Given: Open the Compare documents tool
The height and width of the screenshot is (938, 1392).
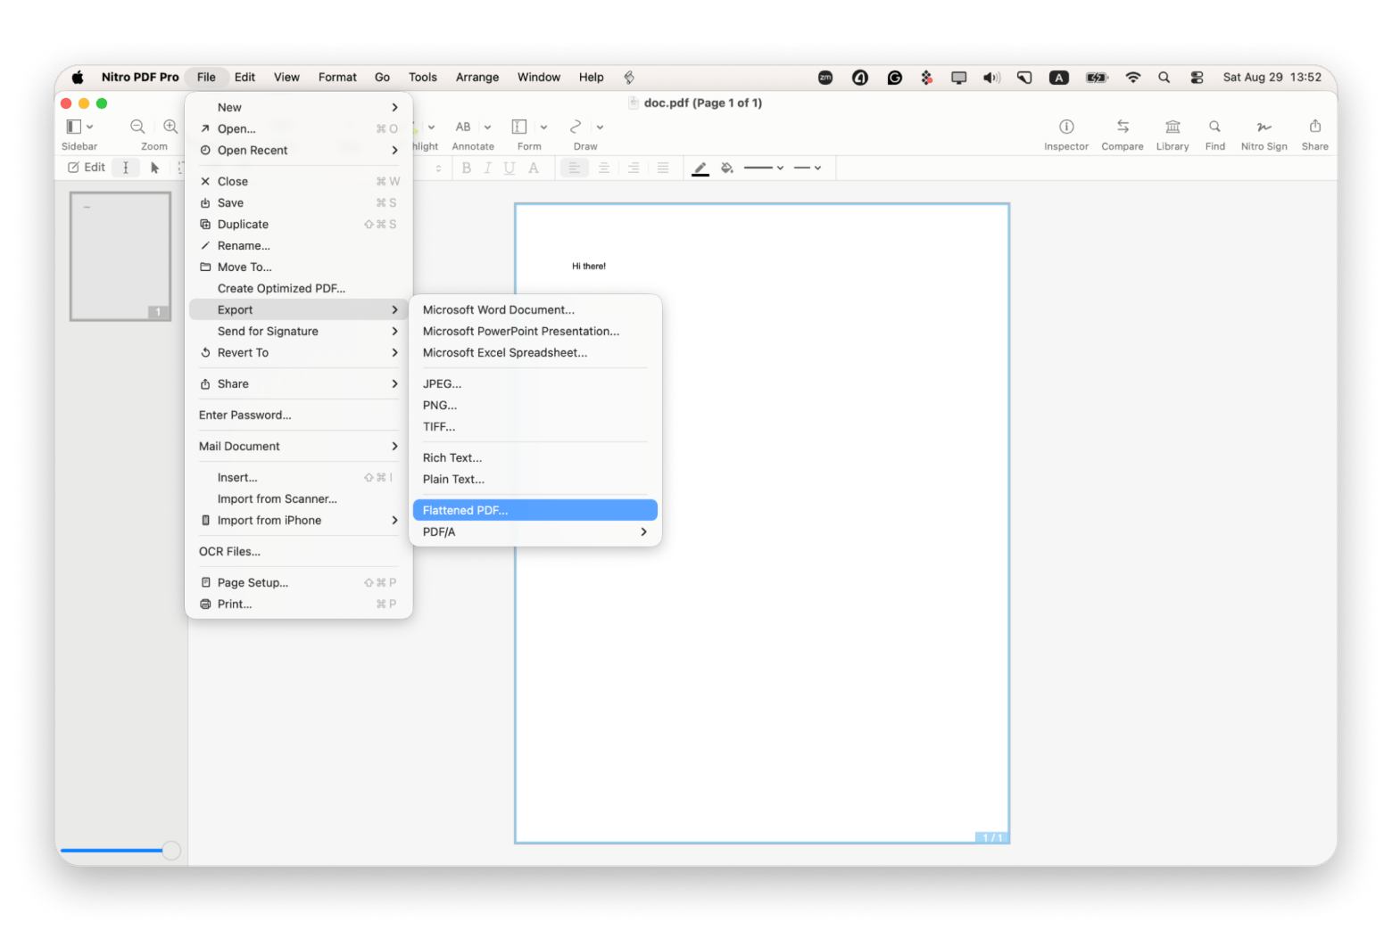Looking at the screenshot, I should [x=1123, y=127].
